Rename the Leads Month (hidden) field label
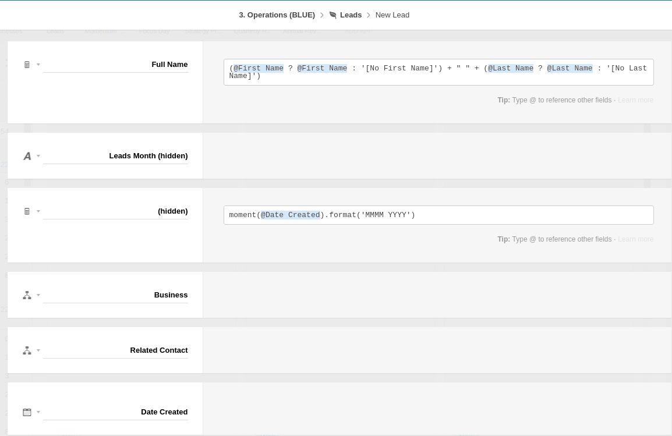The image size is (672, 436). (x=115, y=156)
